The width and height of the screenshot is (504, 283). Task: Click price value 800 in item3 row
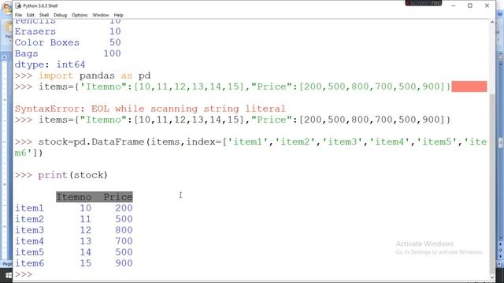[x=124, y=230]
